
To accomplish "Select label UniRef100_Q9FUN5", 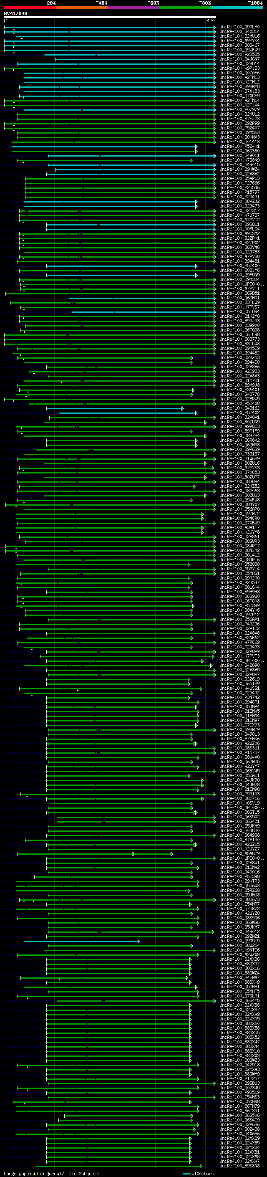I will tap(239, 275).
